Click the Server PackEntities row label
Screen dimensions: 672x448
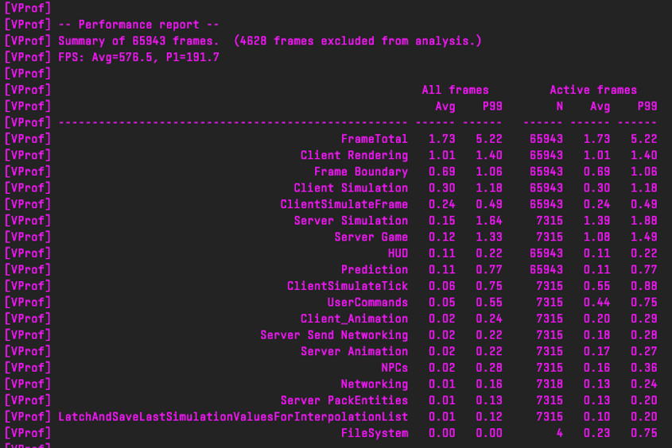(x=344, y=400)
